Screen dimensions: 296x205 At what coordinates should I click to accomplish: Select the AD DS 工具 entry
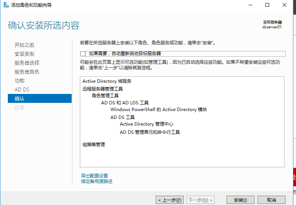pyautogui.click(x=122, y=117)
